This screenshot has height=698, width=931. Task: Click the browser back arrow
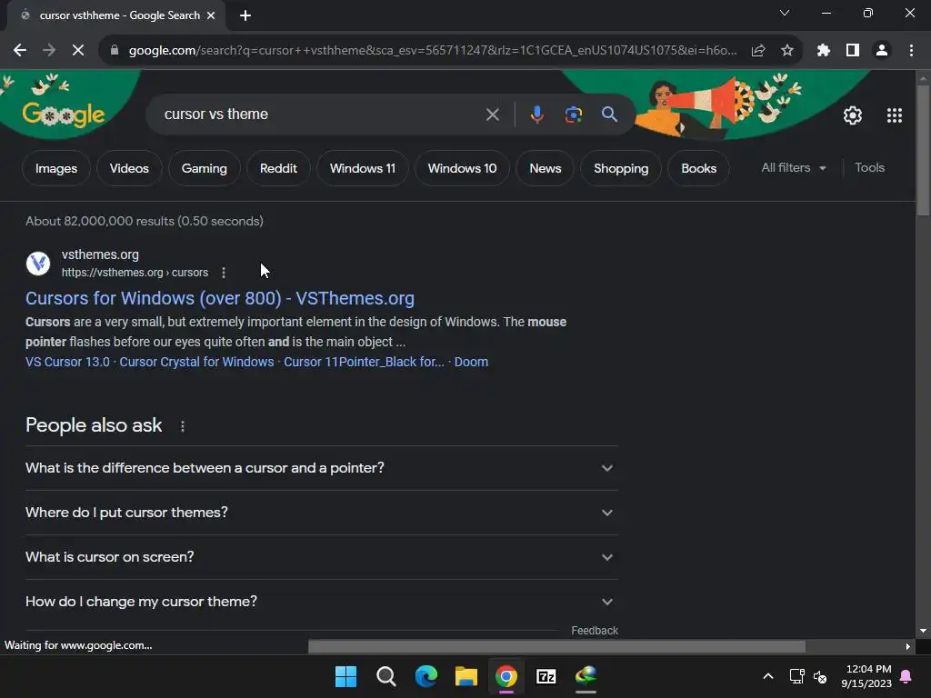point(20,51)
